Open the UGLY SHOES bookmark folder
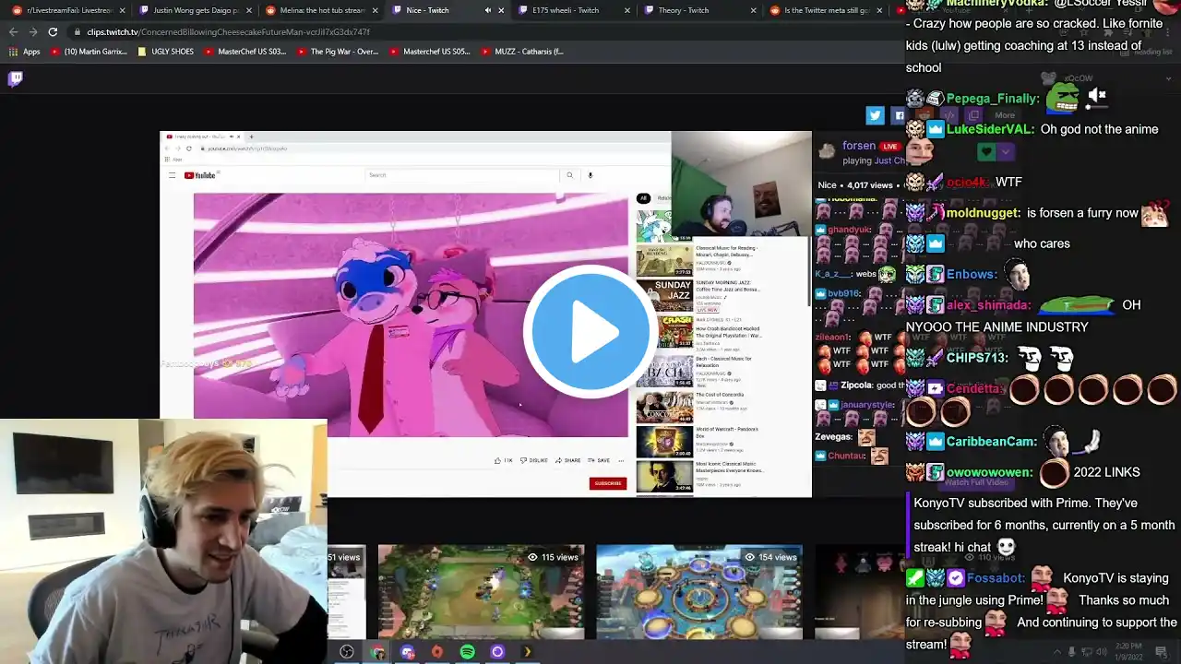Viewport: 1181px width, 664px height. click(x=165, y=52)
